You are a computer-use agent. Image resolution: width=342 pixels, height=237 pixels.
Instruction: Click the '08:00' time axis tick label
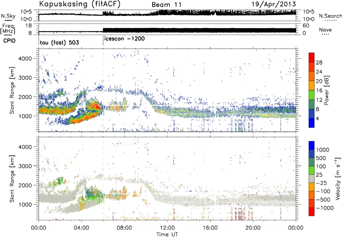click(x=124, y=228)
